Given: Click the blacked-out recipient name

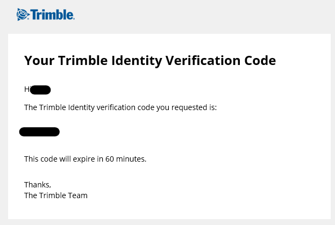Looking at the screenshot, I should coord(40,90).
